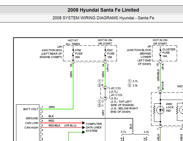Screen dimensions: 183x141
Task: Click the circled 2 legend entry '3.3L'
Action: [133, 85]
